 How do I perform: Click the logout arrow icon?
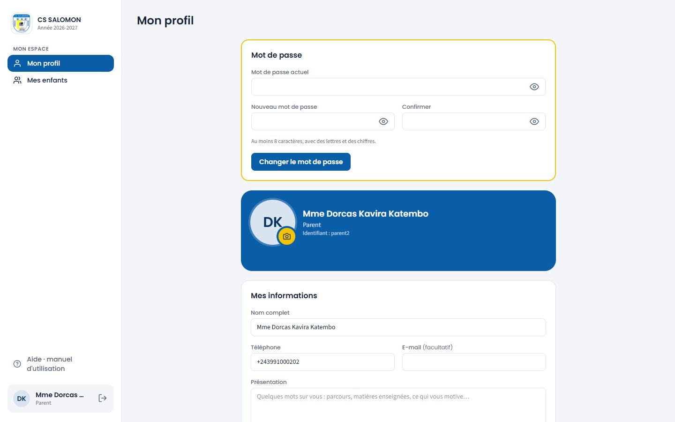coord(103,398)
